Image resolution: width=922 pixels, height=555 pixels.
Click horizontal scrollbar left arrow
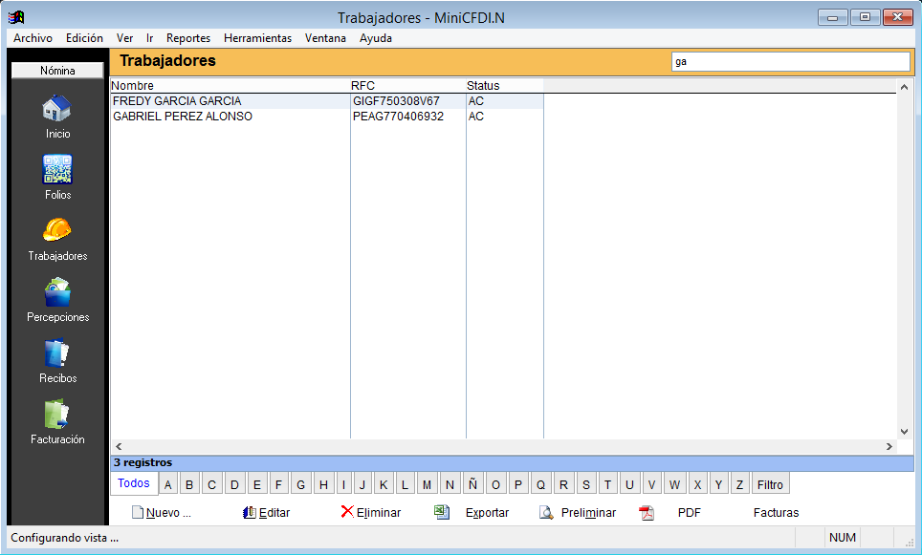(119, 446)
